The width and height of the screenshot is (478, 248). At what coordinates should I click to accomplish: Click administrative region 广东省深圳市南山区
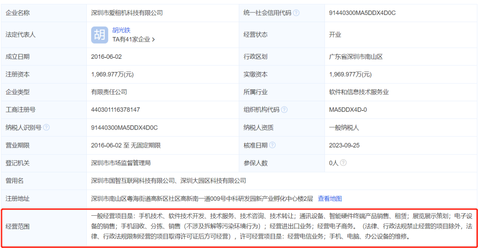click(x=355, y=57)
